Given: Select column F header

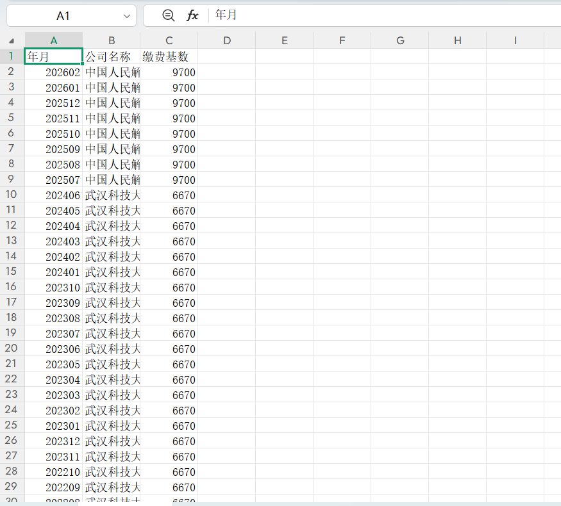Looking at the screenshot, I should 342,40.
